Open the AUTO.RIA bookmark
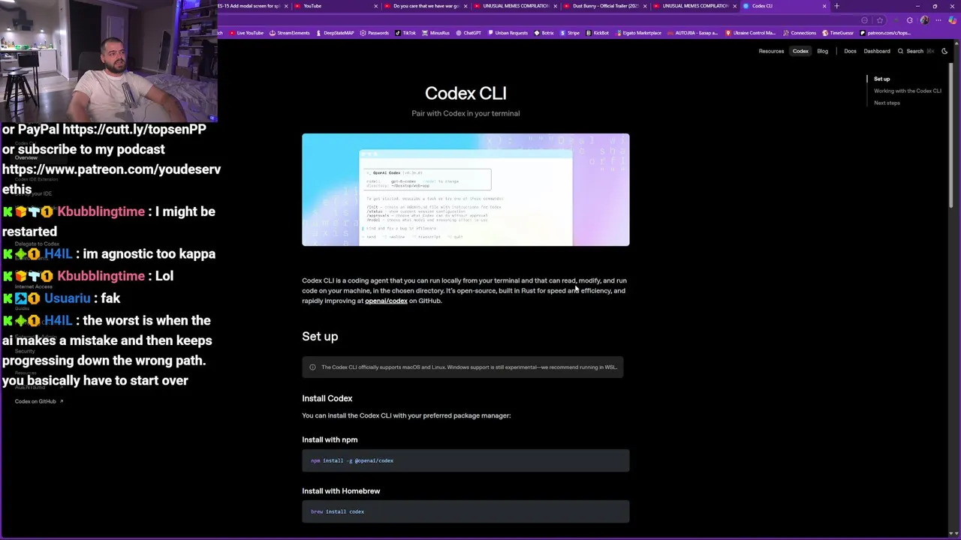The image size is (961, 540). pos(692,33)
